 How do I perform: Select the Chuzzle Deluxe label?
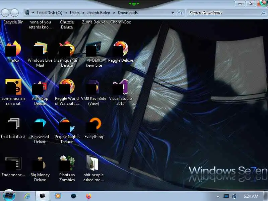click(x=67, y=24)
